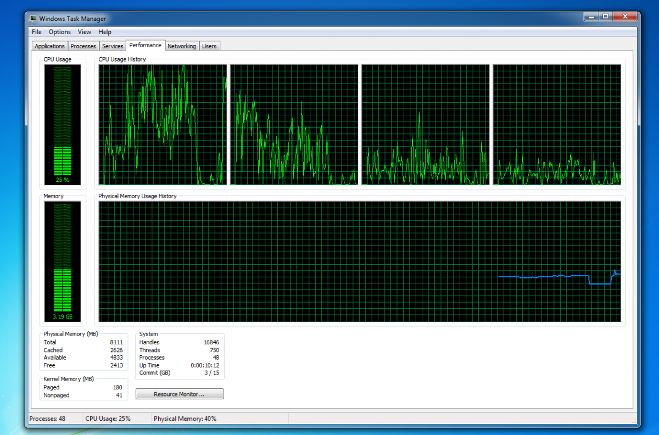
Task: Open the View menu
Action: coord(85,32)
